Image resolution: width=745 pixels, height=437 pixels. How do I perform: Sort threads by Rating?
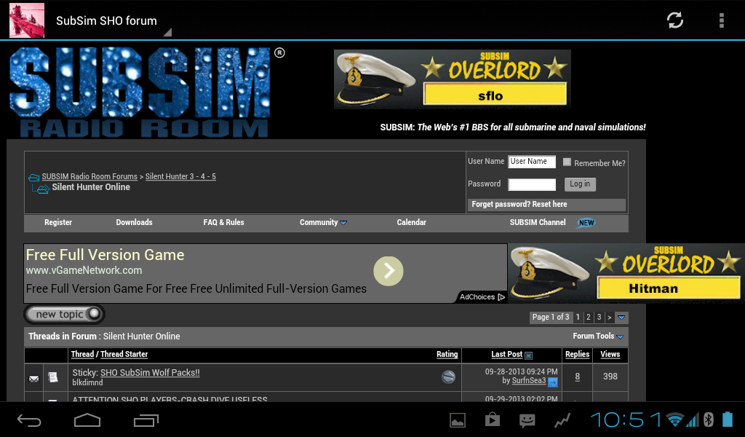[x=447, y=354]
